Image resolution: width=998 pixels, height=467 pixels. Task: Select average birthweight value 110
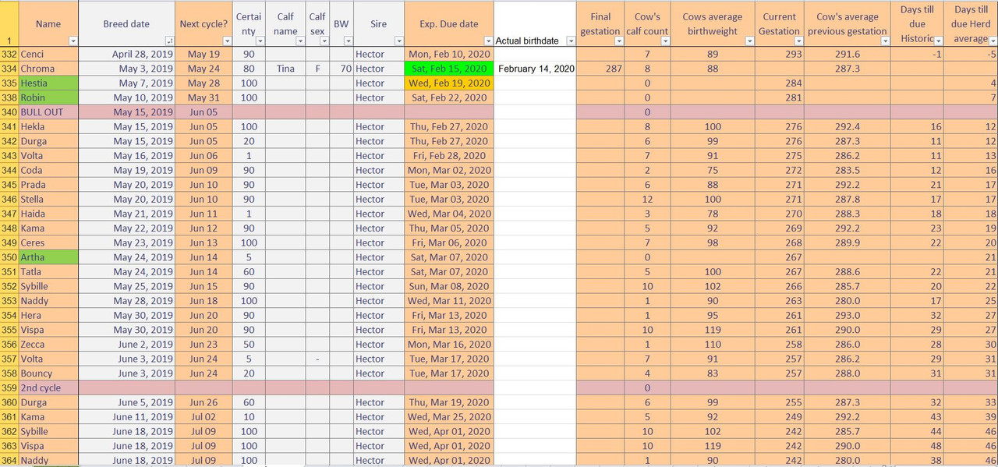[x=713, y=345]
